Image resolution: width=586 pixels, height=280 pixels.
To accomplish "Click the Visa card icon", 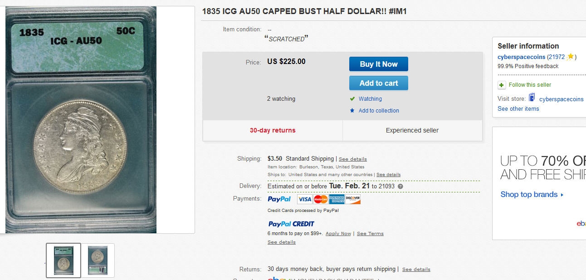I will (x=305, y=199).
